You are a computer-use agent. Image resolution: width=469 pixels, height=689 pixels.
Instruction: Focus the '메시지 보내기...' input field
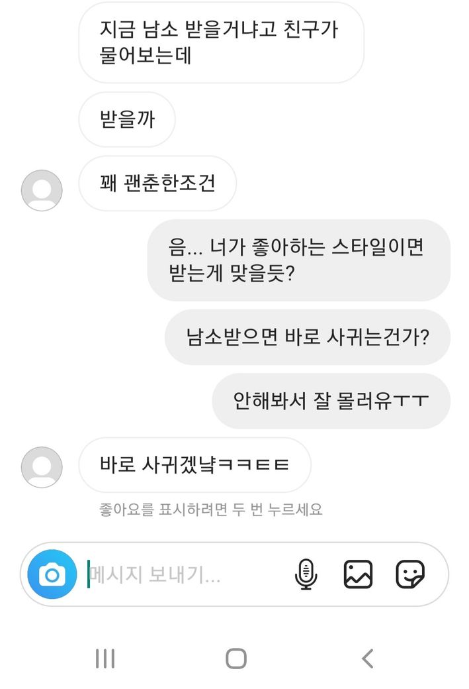tap(185, 574)
